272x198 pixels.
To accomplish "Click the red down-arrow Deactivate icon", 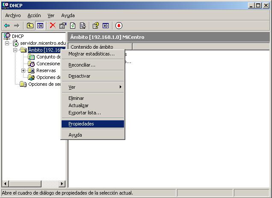I will tap(119, 26).
